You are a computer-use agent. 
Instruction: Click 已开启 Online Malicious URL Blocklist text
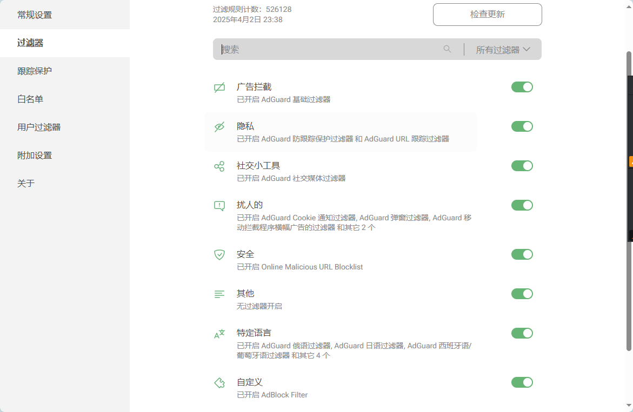point(299,267)
